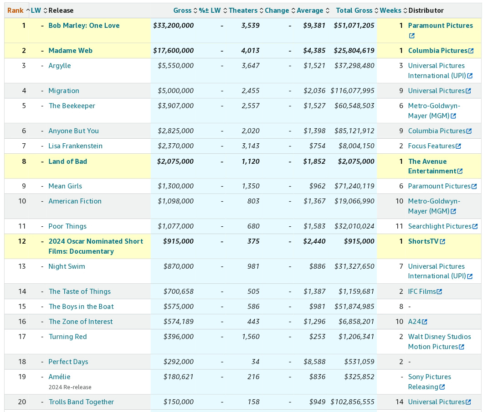Sort table by Theaters column
Screen dimensions: 483x412
tap(246, 10)
